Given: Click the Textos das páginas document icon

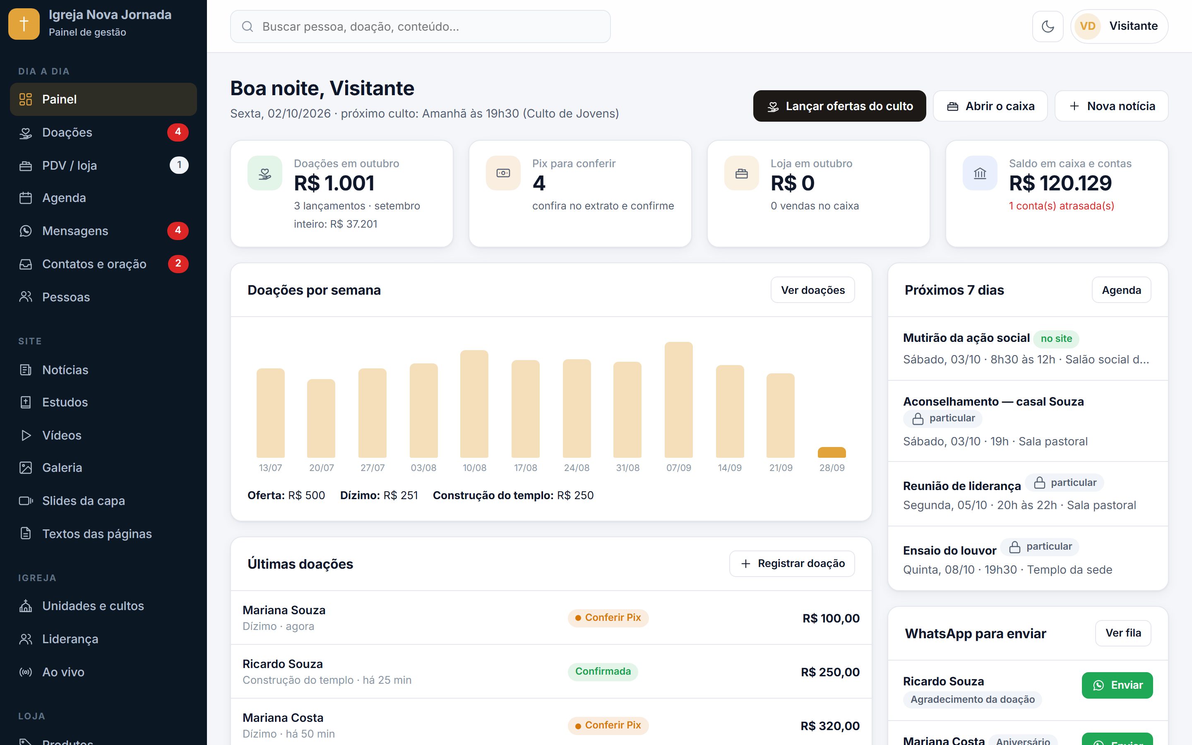Looking at the screenshot, I should click(x=26, y=534).
